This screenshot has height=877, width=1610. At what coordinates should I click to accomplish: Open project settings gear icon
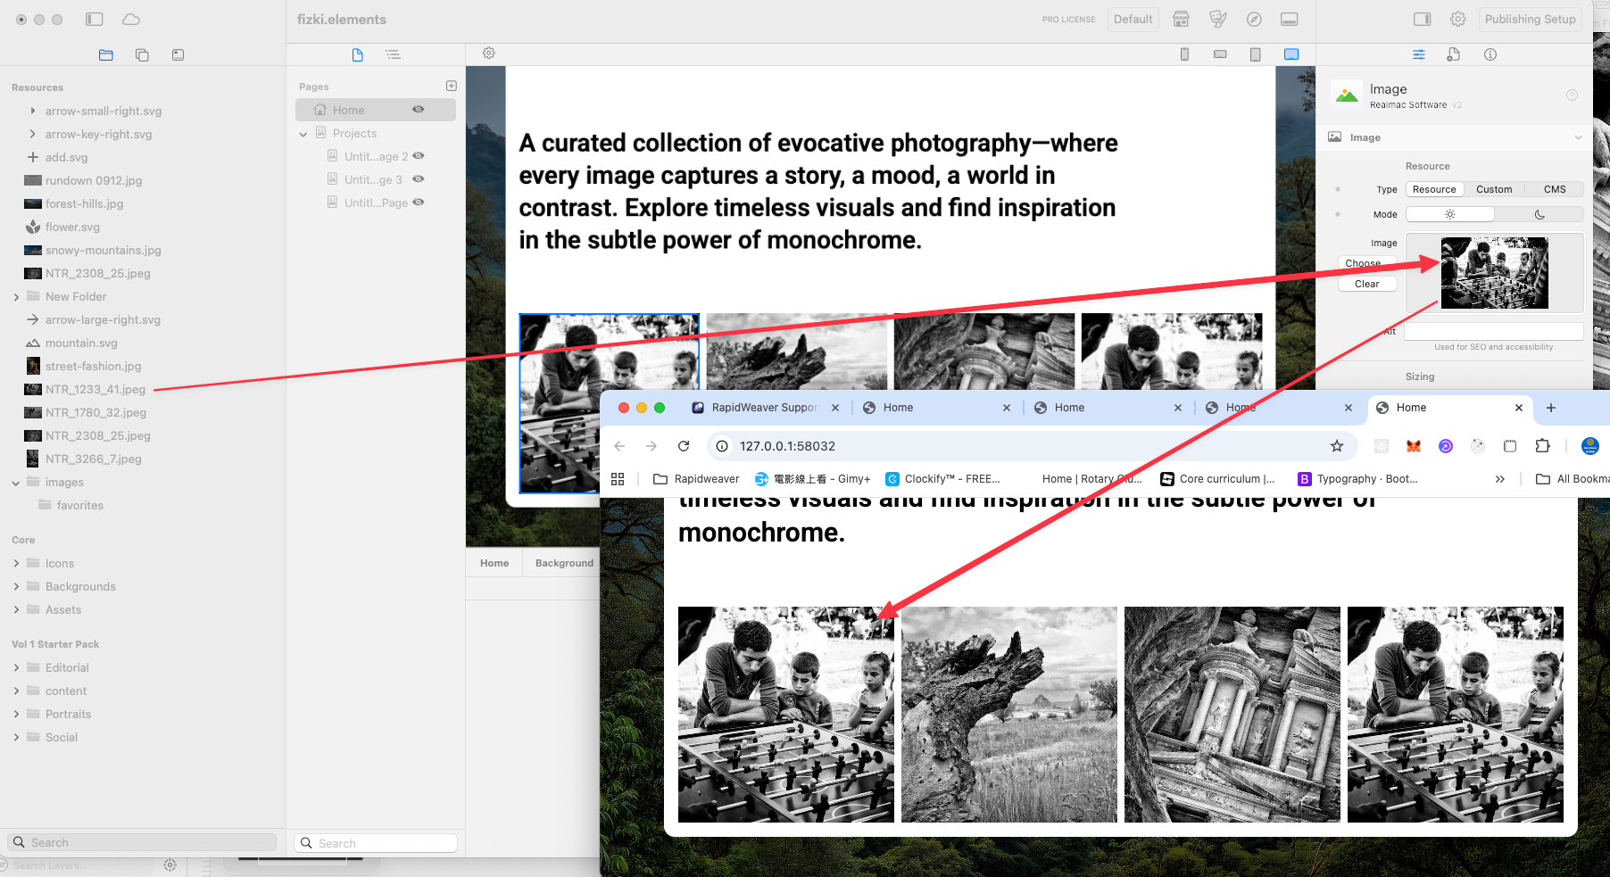tap(1458, 19)
